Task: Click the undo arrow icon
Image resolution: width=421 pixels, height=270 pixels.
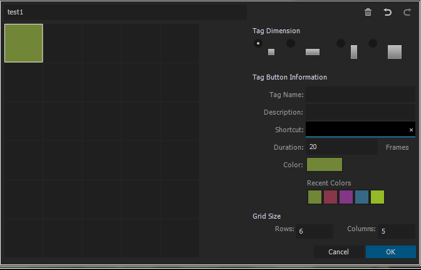Action: click(x=387, y=12)
